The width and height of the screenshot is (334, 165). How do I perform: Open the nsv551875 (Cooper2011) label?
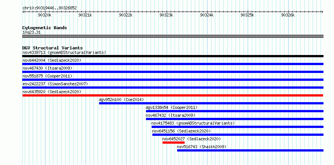click(x=47, y=76)
